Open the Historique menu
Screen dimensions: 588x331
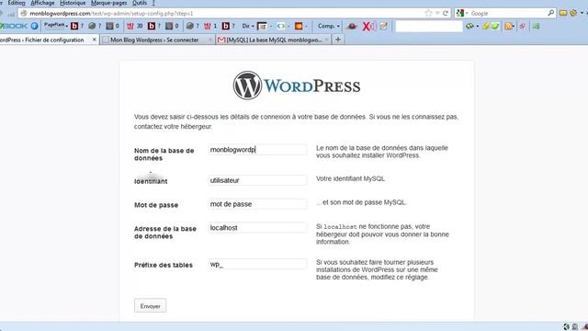(x=73, y=3)
